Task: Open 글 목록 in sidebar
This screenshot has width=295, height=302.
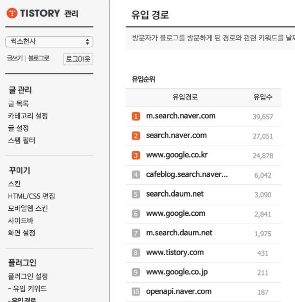Action: (x=18, y=103)
